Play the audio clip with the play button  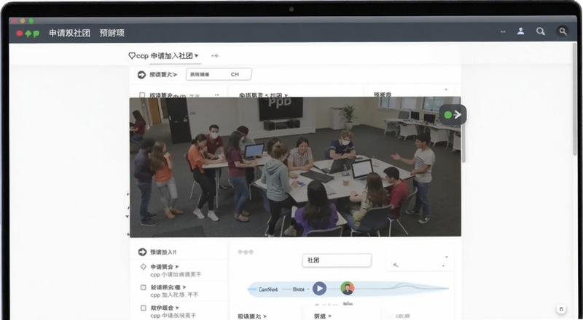click(319, 289)
